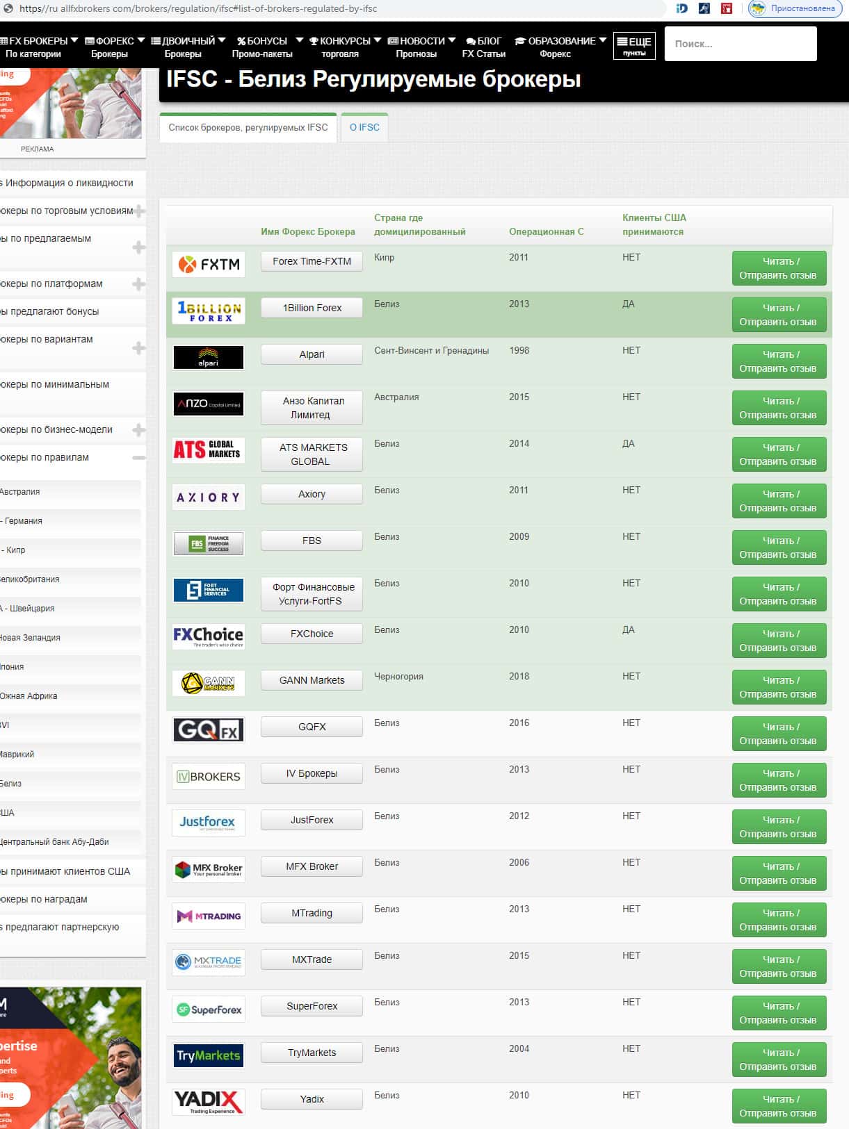The height and width of the screenshot is (1129, 849).
Task: Click the Поиск search field
Action: (740, 44)
